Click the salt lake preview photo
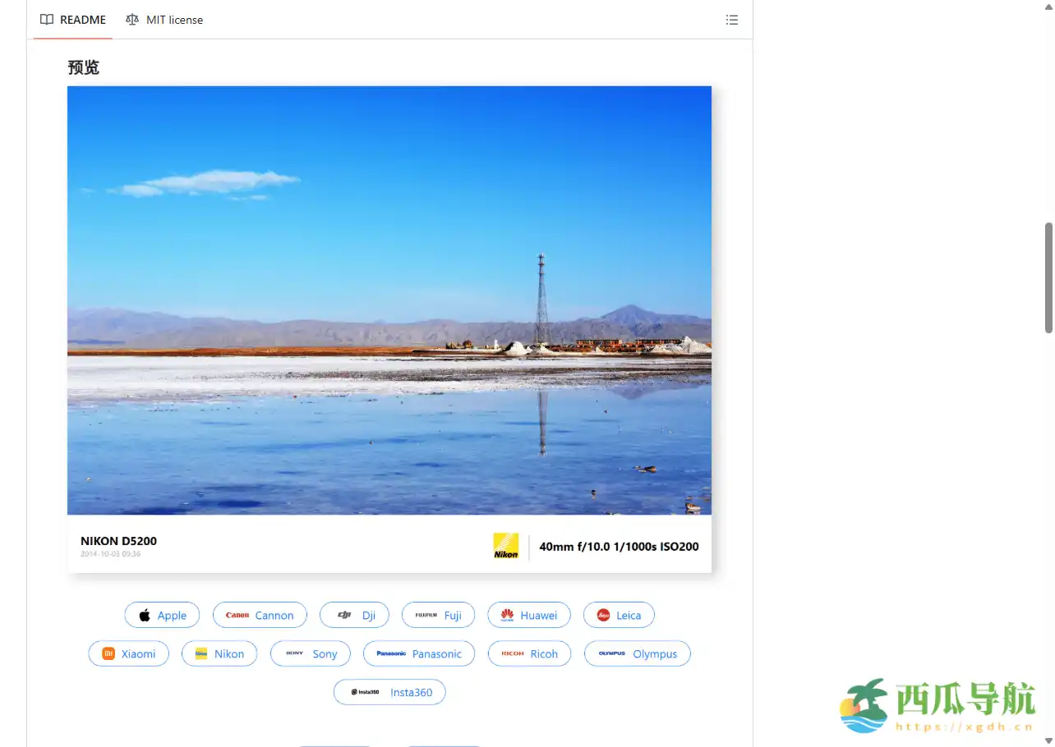 click(389, 300)
